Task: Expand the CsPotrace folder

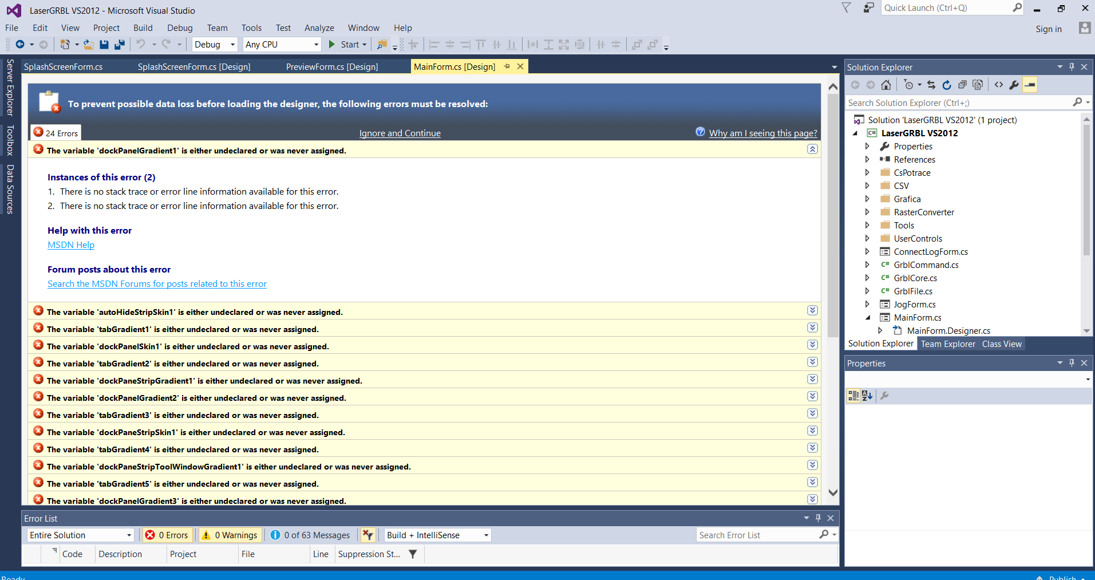Action: [867, 173]
